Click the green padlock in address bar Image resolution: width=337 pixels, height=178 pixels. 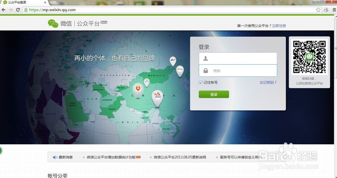coord(26,10)
